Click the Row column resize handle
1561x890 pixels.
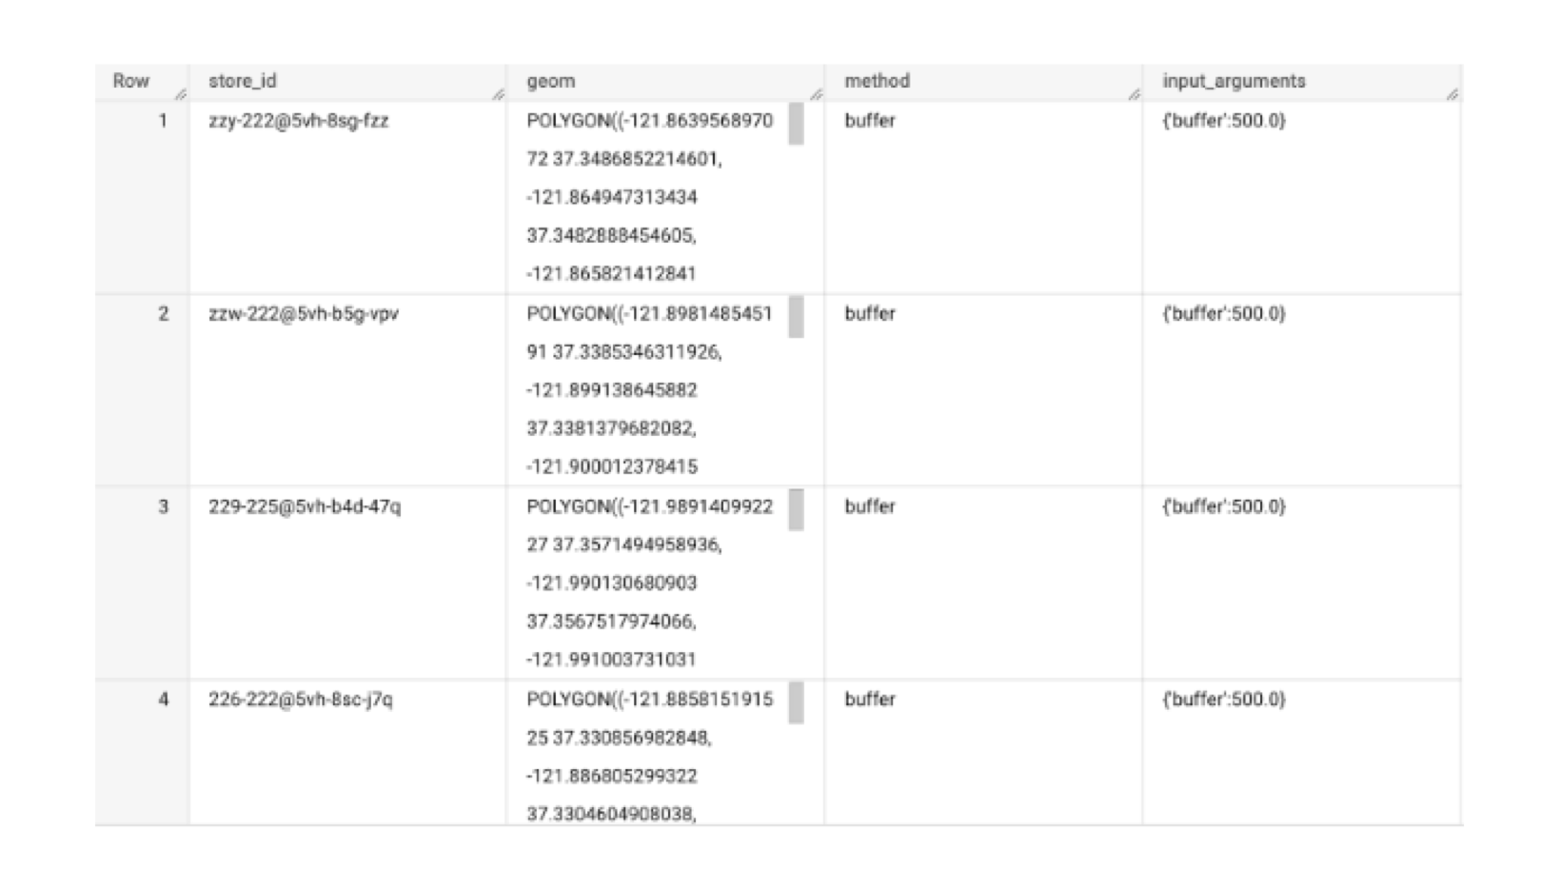(x=180, y=94)
